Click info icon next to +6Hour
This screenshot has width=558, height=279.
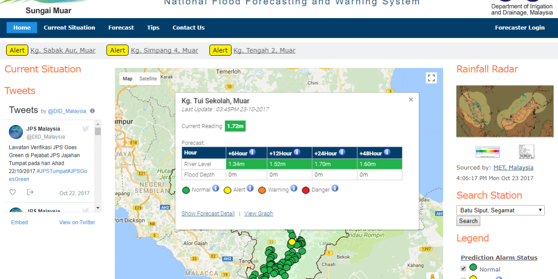pos(252,153)
